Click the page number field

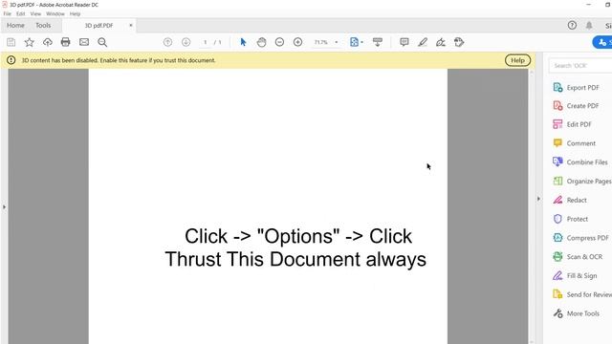point(206,42)
